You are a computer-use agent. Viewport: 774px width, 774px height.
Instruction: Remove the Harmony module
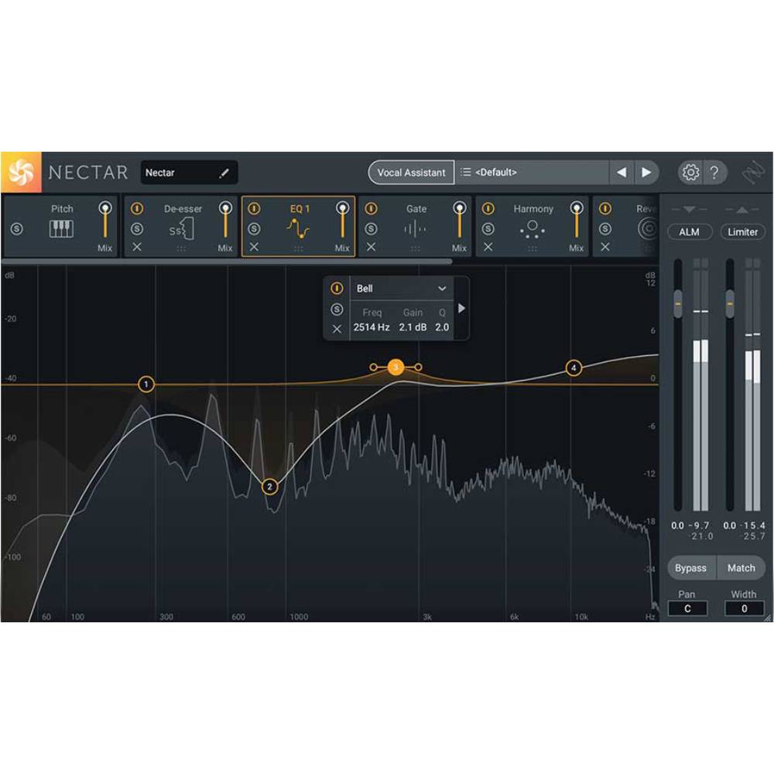click(x=488, y=247)
